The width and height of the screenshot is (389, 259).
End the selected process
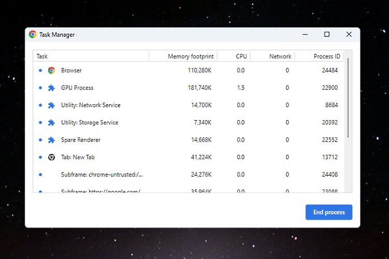[x=329, y=212]
